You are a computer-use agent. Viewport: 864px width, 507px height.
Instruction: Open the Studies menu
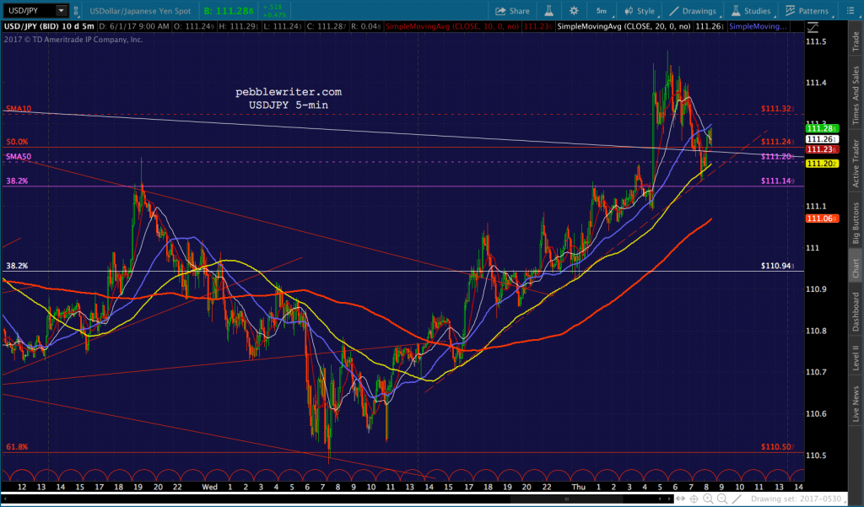pyautogui.click(x=750, y=11)
